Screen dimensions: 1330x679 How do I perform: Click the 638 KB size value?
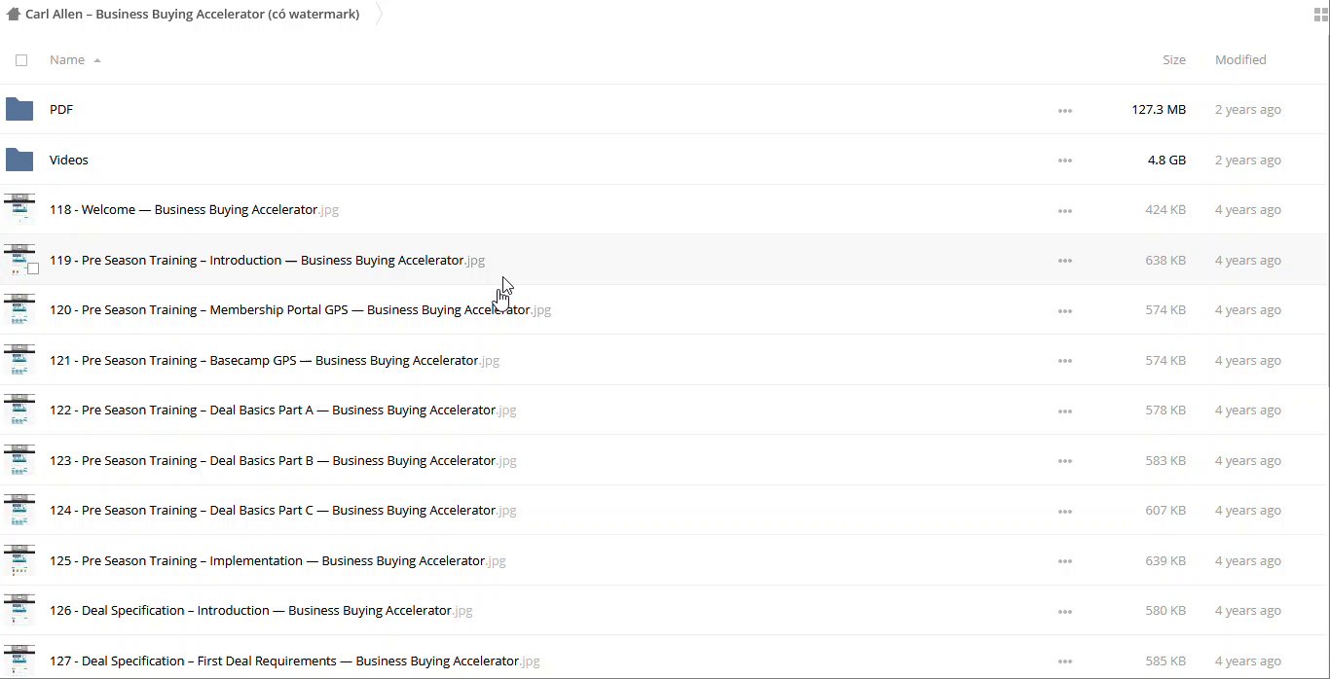click(x=1165, y=260)
